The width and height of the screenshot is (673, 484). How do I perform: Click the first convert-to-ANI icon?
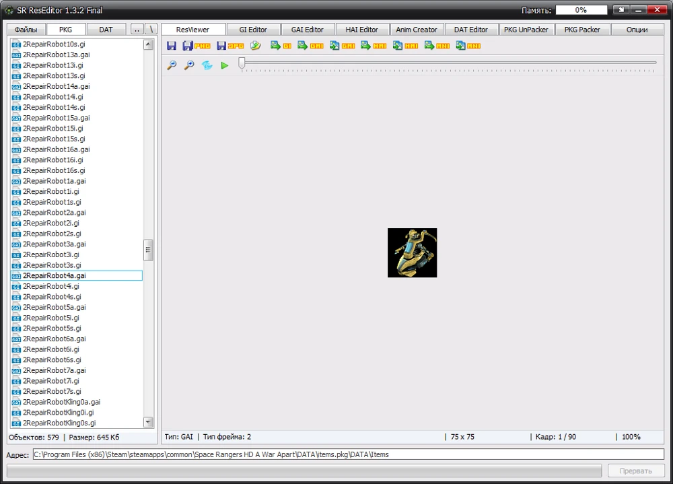437,46
